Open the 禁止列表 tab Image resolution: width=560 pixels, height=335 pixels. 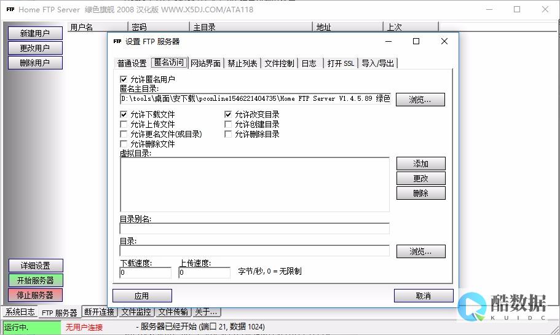click(242, 63)
